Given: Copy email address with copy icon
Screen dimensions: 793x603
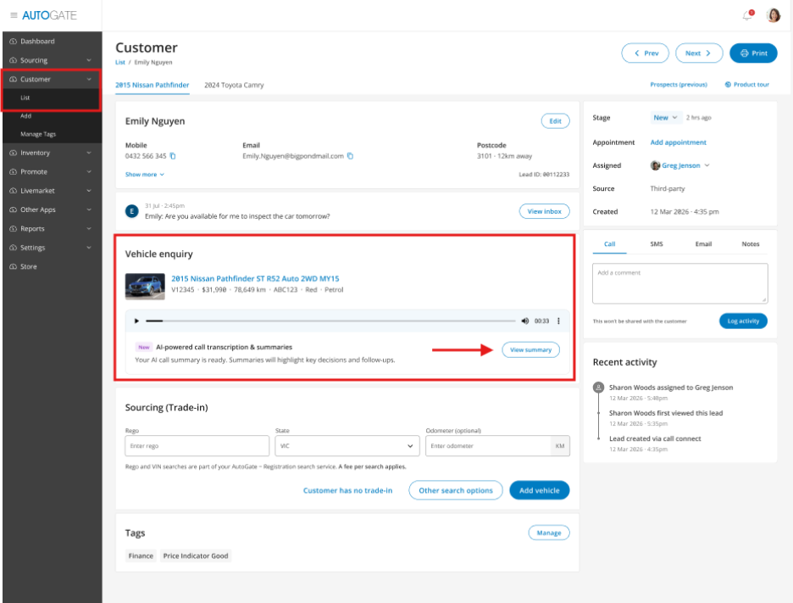Looking at the screenshot, I should click(x=350, y=156).
